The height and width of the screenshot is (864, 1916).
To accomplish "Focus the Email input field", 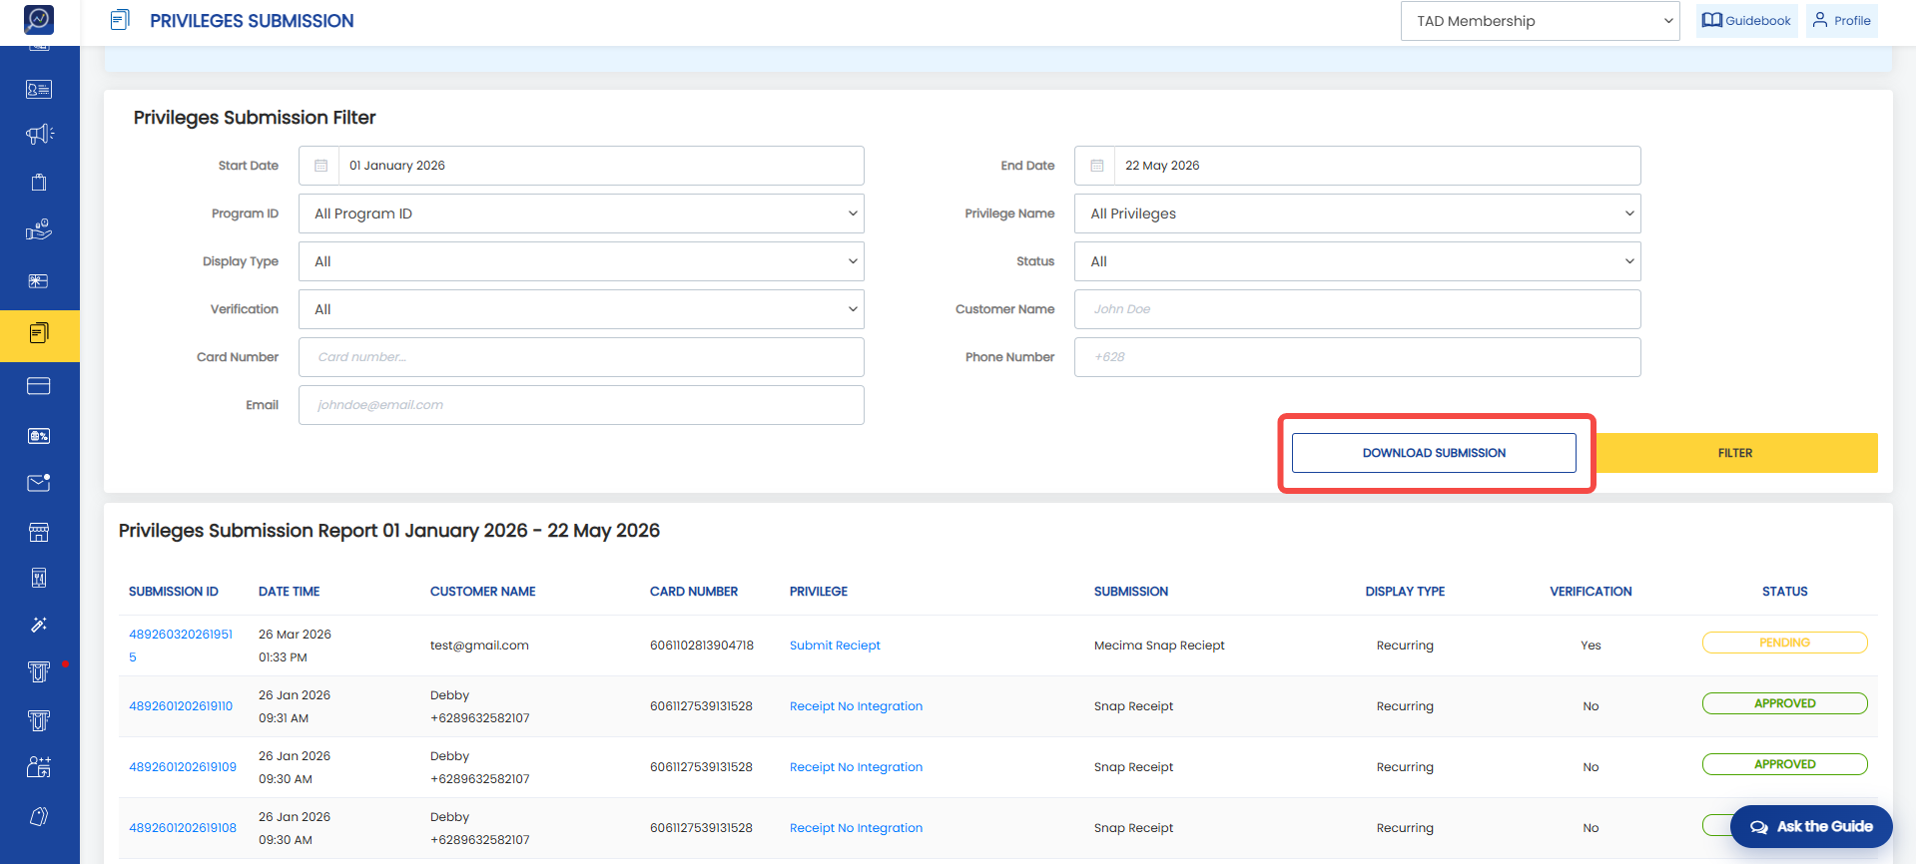I will (581, 405).
